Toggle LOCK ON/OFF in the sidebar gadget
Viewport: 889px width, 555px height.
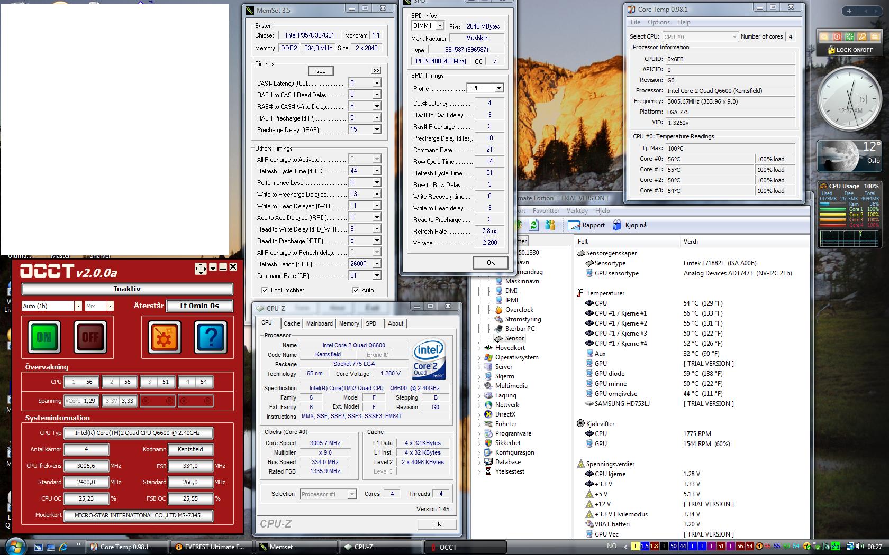click(850, 50)
